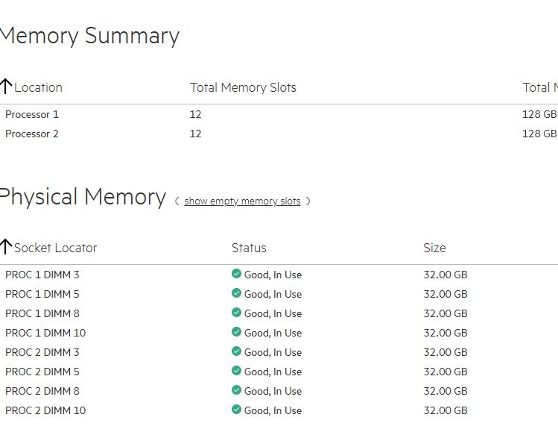The width and height of the screenshot is (558, 432).
Task: Click the green status icon for PROC 2 DIMM 8
Action: 236,390
